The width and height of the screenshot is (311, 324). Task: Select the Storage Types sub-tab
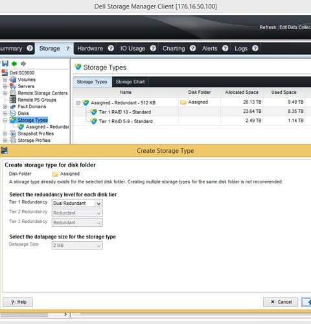pyautogui.click(x=92, y=82)
